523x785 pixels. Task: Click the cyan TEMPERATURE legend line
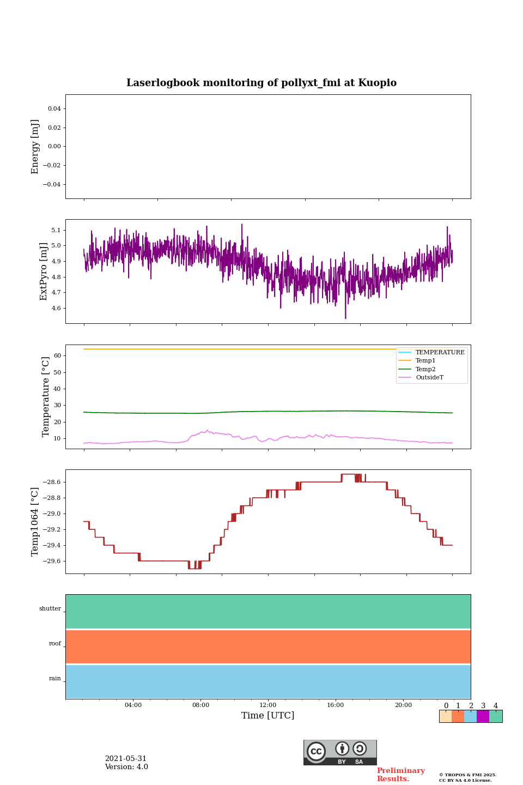405,352
